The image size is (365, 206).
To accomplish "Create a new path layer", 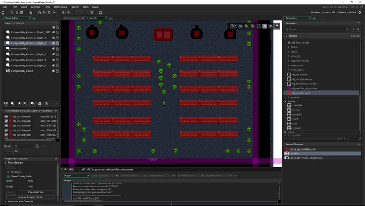I will tap(26, 104).
